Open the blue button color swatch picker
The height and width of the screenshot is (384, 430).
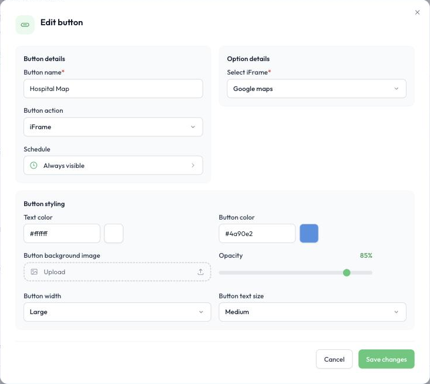tap(309, 234)
